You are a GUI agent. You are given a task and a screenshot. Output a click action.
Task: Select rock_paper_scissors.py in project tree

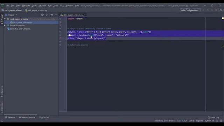pyautogui.click(x=31, y=22)
